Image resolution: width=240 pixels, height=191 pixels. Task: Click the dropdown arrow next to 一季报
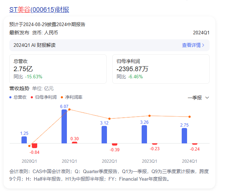pyautogui.click(x=207, y=98)
